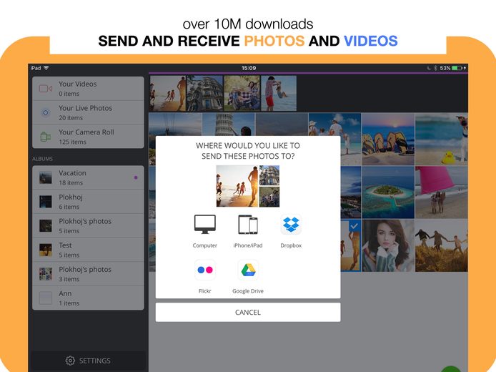Select the rubber duck beach photo
Image resolution: width=496 pixels, height=372 pixels.
[x=442, y=139]
